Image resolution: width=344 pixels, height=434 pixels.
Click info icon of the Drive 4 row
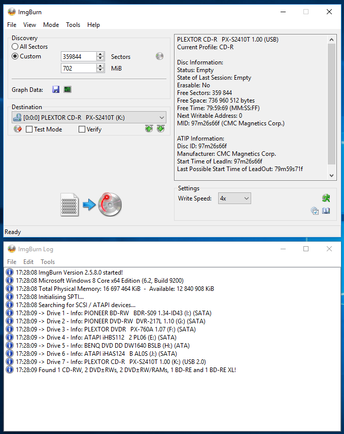point(10,338)
